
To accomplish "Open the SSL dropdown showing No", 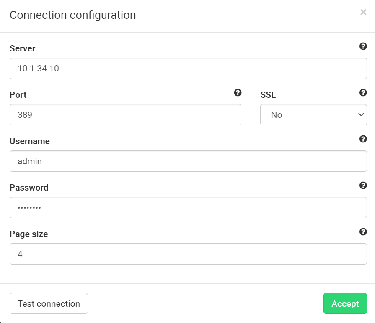I will point(313,115).
